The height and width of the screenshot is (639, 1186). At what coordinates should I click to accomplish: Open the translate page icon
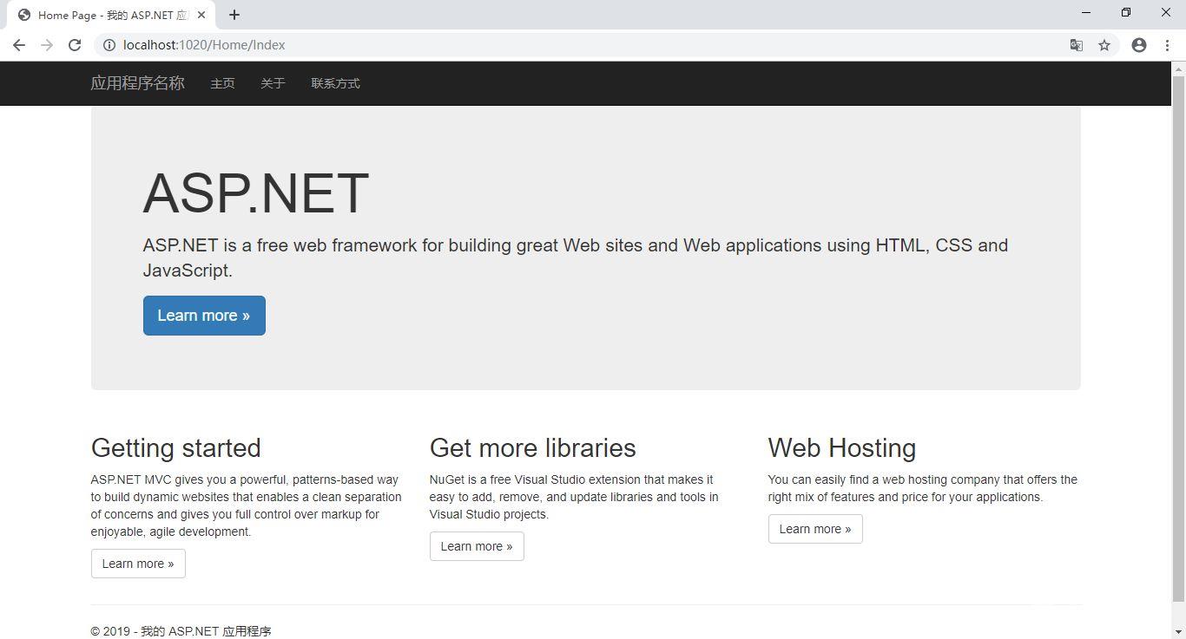pos(1076,45)
